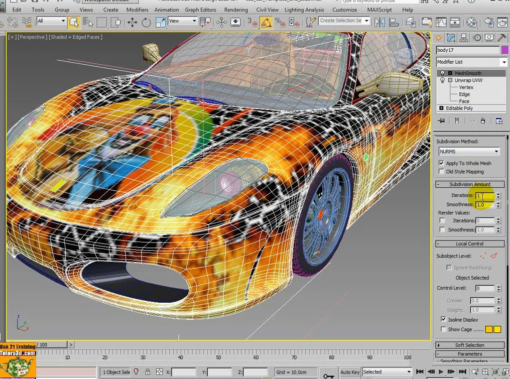This screenshot has height=379, width=510.
Task: Switch to the Create command panel tab
Action: [x=439, y=38]
